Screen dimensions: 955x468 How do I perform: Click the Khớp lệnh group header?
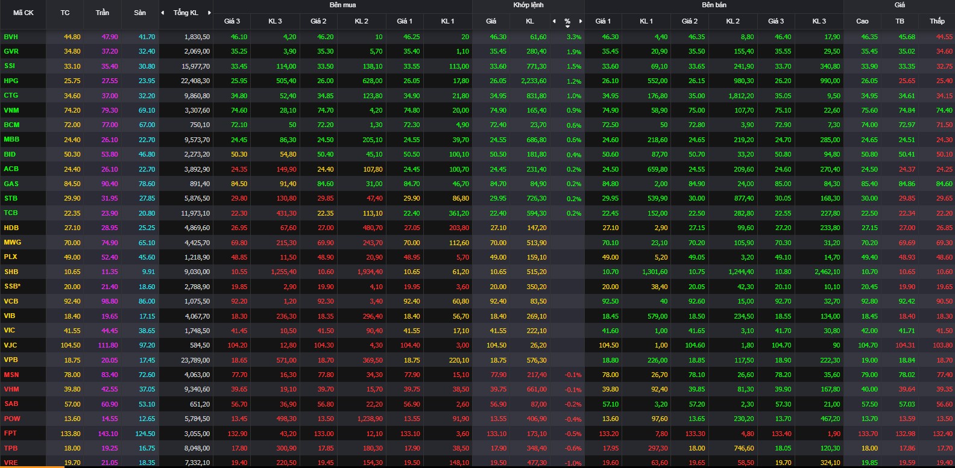click(x=528, y=5)
